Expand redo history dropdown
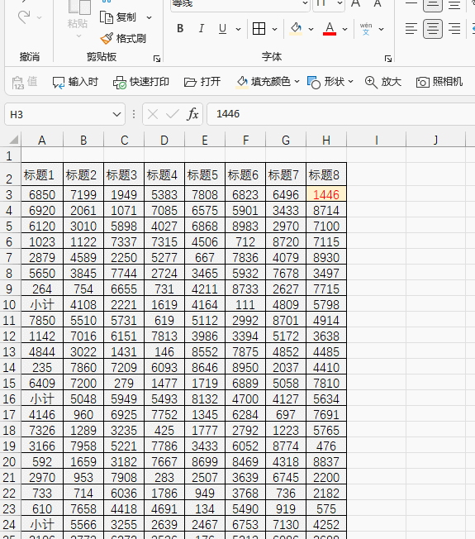This screenshot has height=539, width=475. point(39,17)
